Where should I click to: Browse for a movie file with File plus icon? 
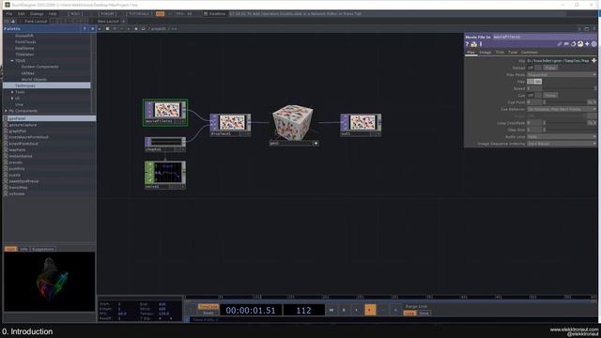coord(594,60)
